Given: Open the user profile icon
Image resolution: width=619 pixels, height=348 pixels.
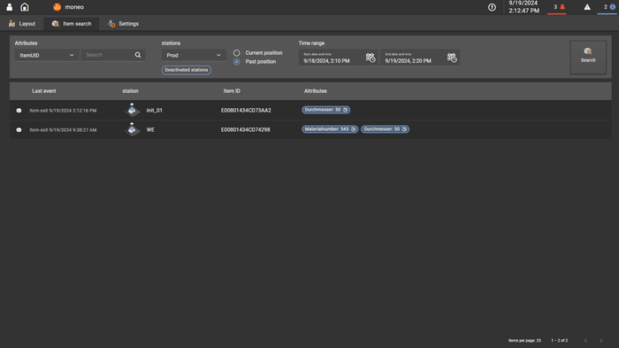Looking at the screenshot, I should pyautogui.click(x=10, y=7).
